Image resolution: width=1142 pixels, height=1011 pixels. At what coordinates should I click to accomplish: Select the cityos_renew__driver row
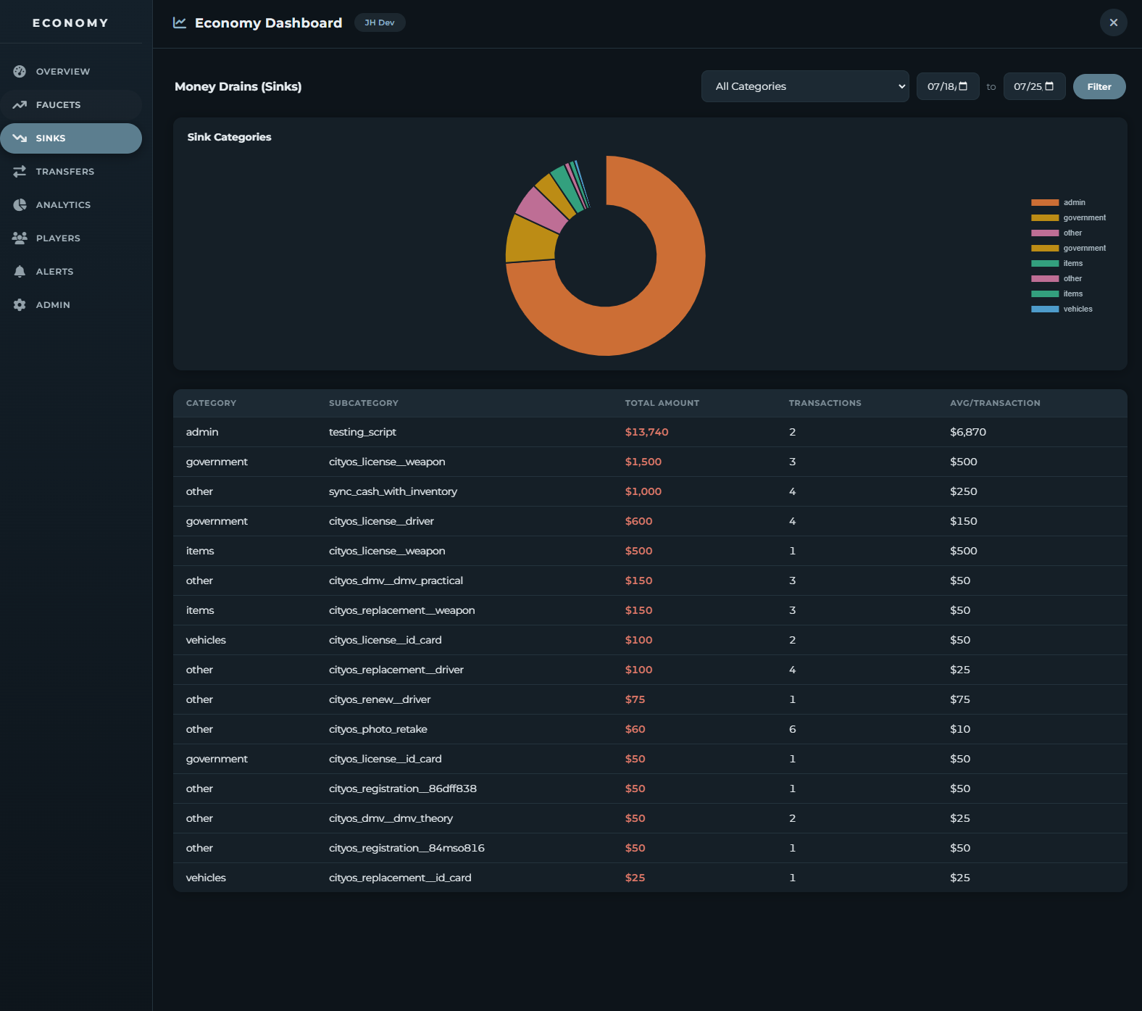650,699
